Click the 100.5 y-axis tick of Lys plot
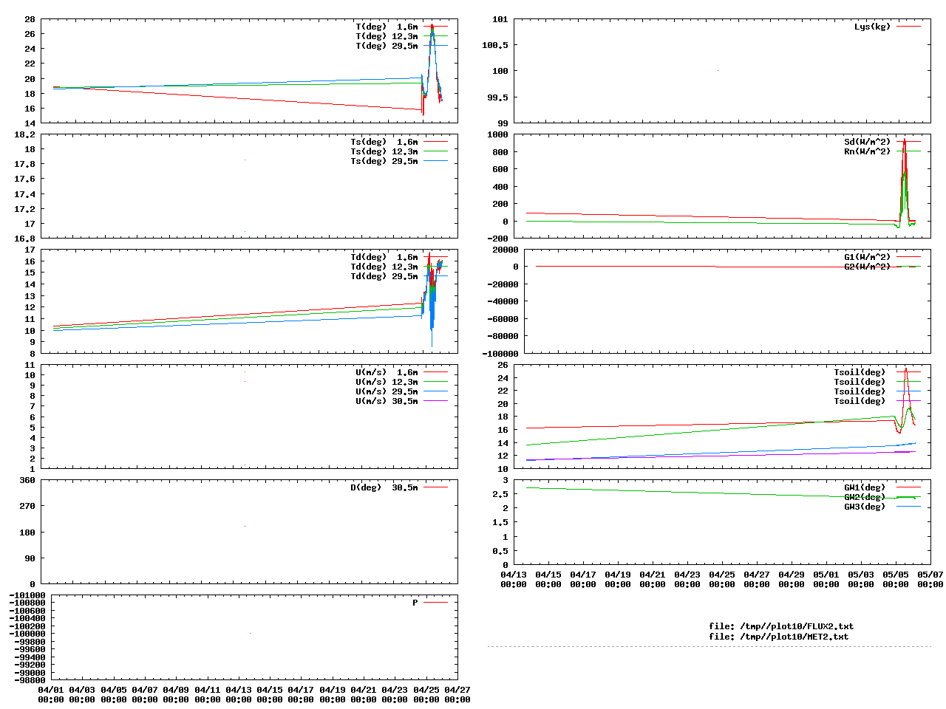The width and height of the screenshot is (946, 709). pos(495,45)
